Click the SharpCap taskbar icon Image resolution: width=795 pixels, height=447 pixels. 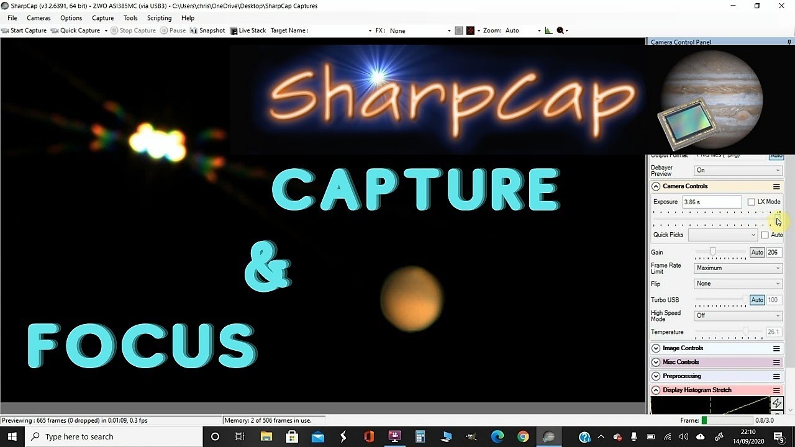(x=549, y=436)
